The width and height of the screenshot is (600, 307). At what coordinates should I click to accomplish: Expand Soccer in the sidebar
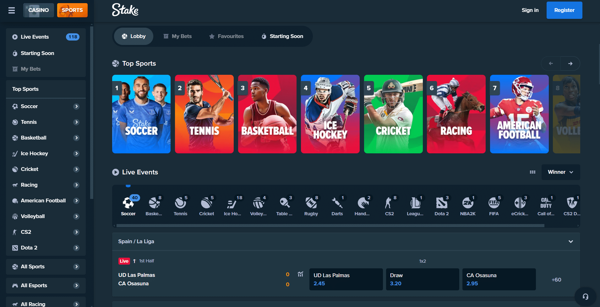[x=76, y=107]
